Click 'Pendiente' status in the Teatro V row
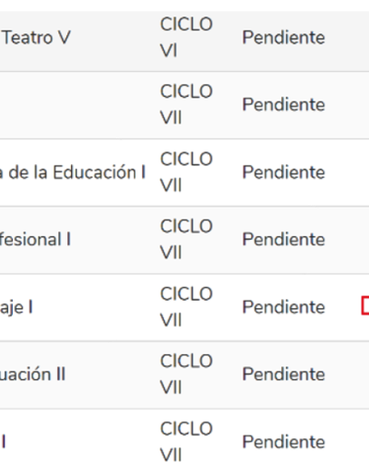 (283, 38)
